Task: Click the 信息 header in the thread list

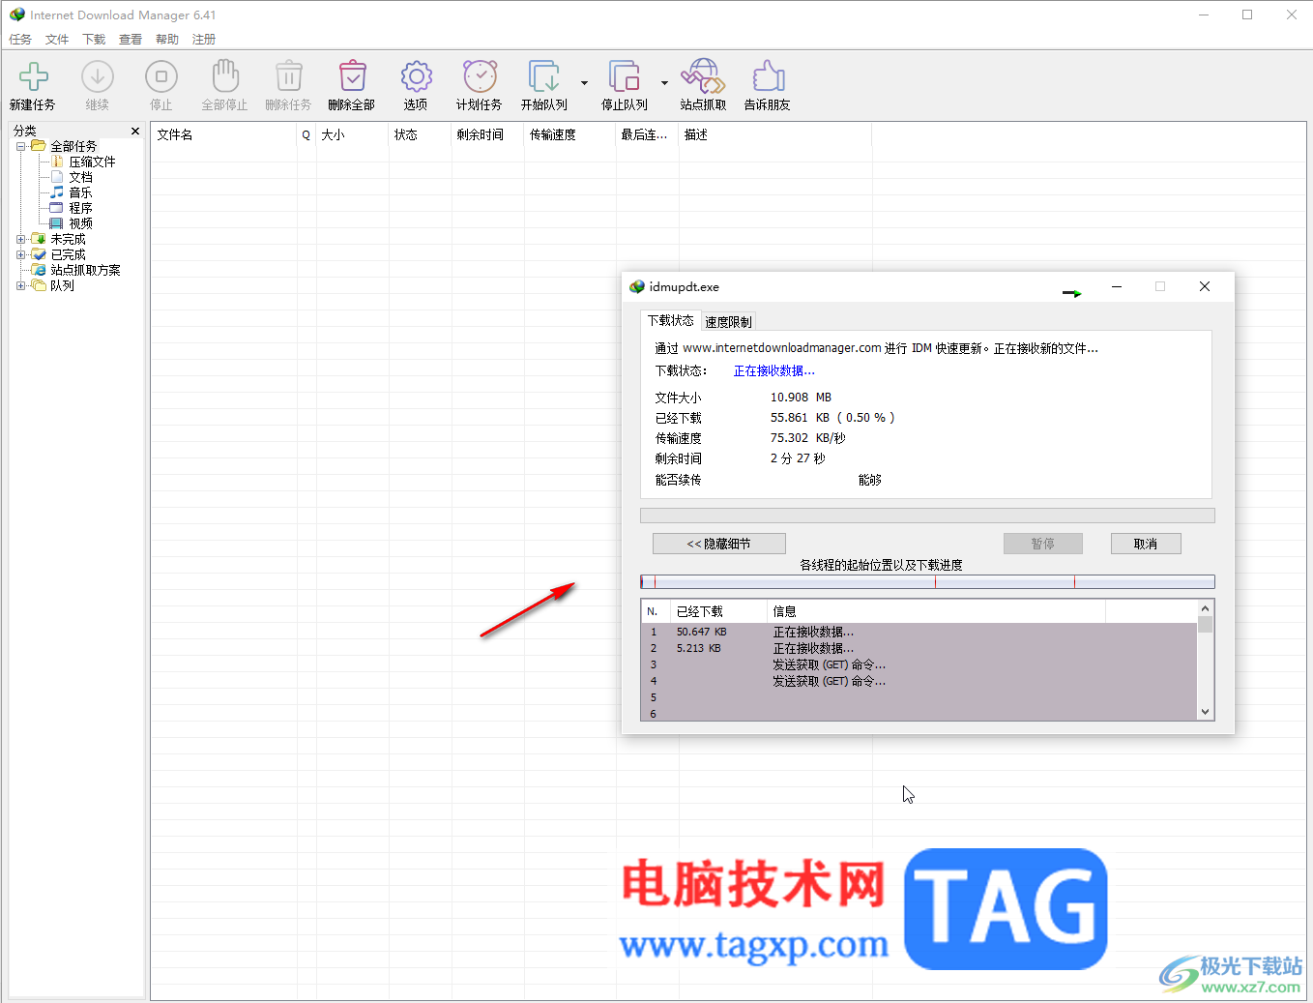Action: [936, 611]
